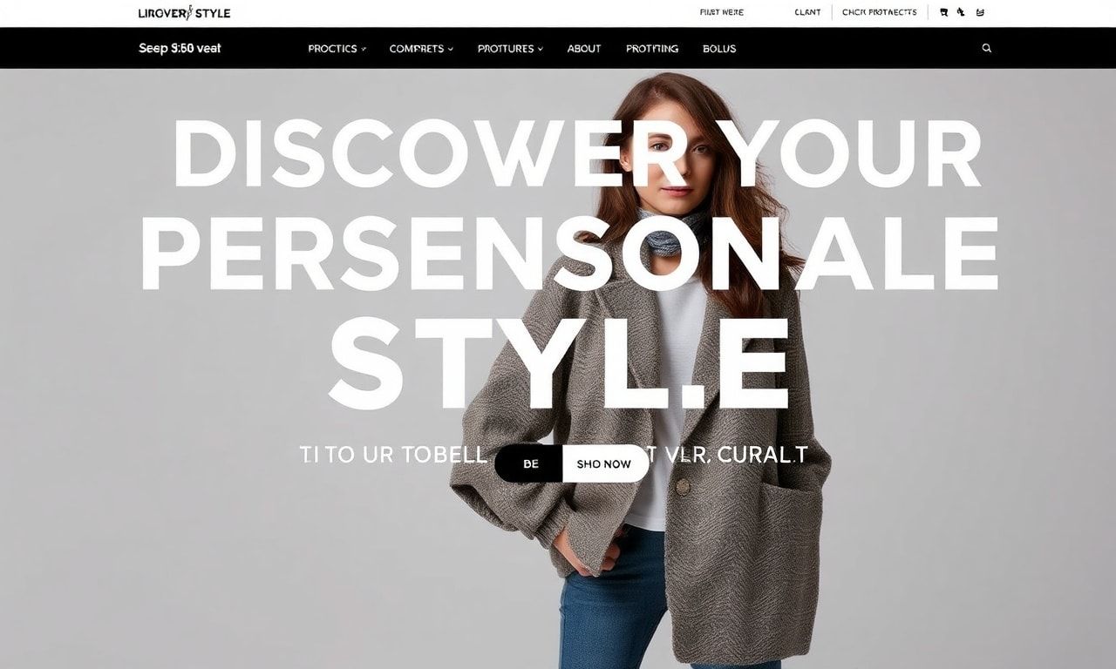Click the Lirover Style logo

[184, 13]
